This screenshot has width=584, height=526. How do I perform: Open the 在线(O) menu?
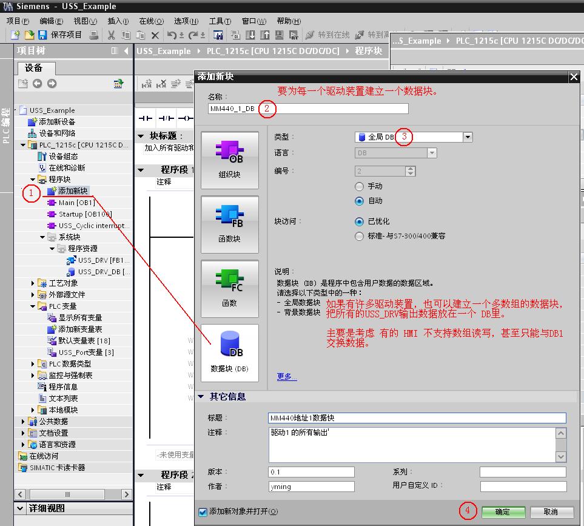[151, 21]
